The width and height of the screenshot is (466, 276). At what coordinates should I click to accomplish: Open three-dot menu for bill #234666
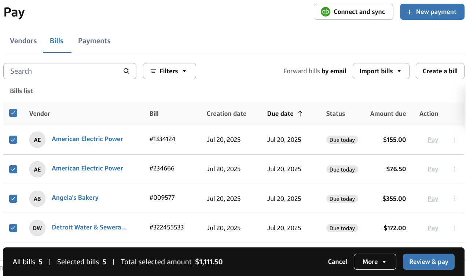tap(454, 169)
